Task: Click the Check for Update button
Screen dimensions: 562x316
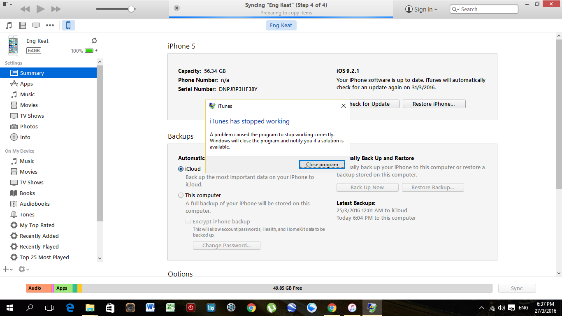Action: tap(374, 104)
